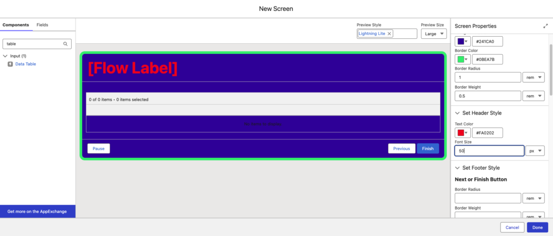Collapse the Set Footer Style section
553x236 pixels.
pyautogui.click(x=457, y=167)
